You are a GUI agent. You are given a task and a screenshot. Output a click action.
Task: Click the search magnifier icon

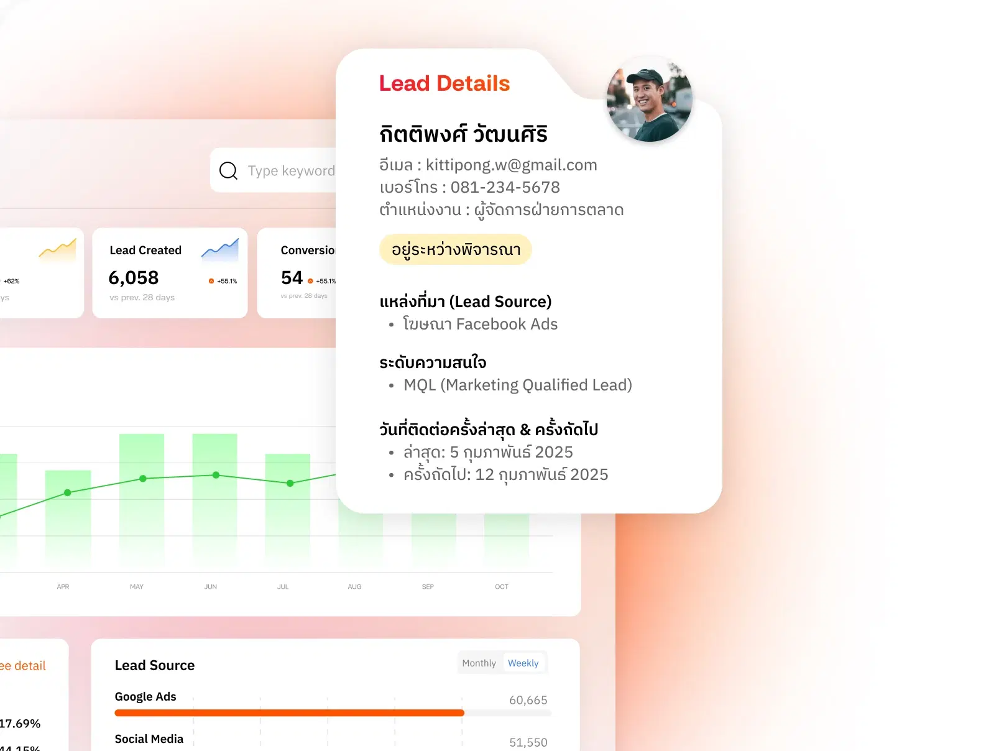(x=228, y=171)
